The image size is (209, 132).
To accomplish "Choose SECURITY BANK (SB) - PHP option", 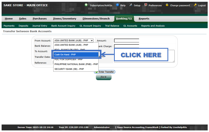I will [69, 69].
